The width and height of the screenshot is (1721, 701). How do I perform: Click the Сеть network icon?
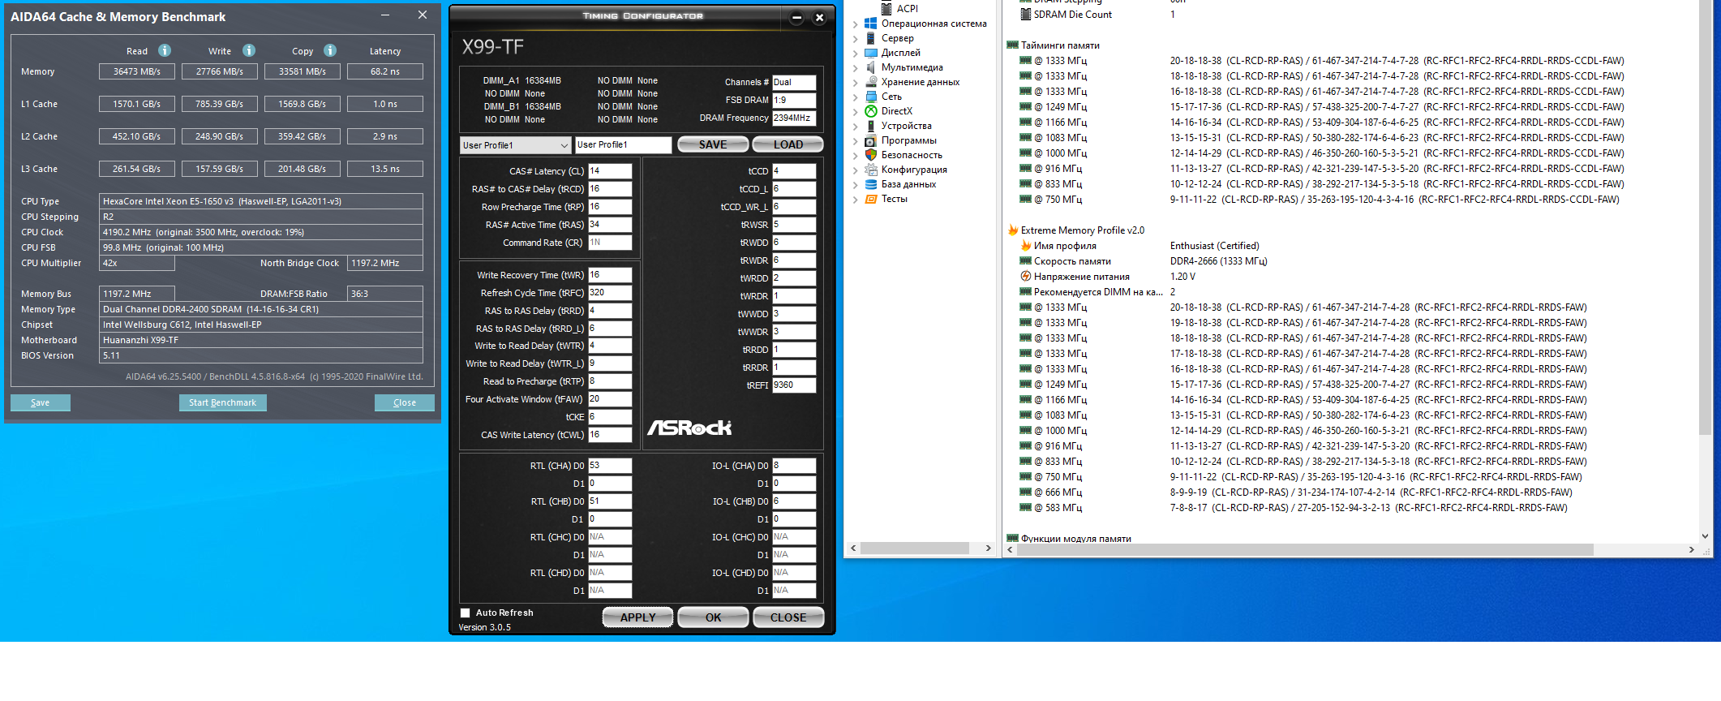pyautogui.click(x=871, y=97)
